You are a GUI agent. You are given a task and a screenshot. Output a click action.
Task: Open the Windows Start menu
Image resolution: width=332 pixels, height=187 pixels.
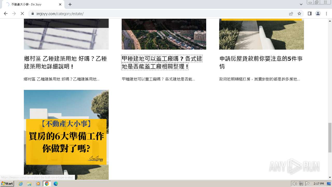[x=7, y=184]
